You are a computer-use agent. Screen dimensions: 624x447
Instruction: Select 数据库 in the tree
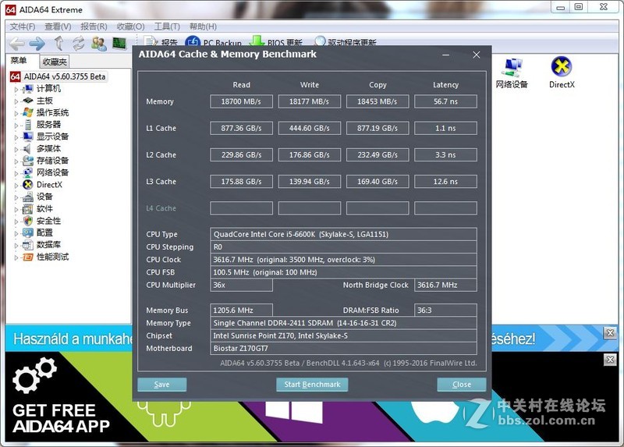point(48,244)
